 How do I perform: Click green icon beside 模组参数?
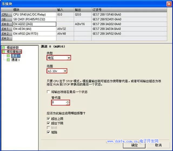4,47
